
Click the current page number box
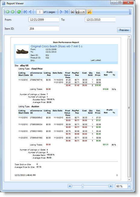[x=40, y=12]
